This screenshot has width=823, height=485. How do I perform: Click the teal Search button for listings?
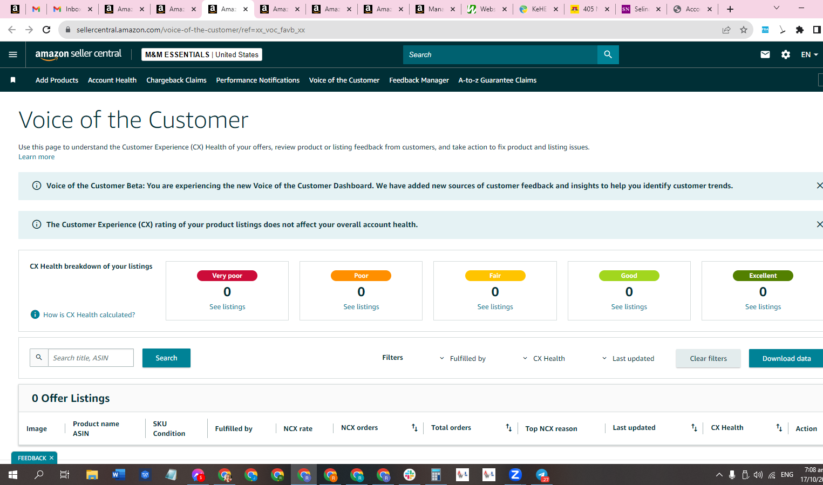pos(166,358)
